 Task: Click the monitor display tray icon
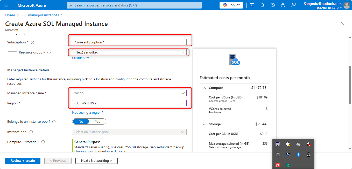288,155
